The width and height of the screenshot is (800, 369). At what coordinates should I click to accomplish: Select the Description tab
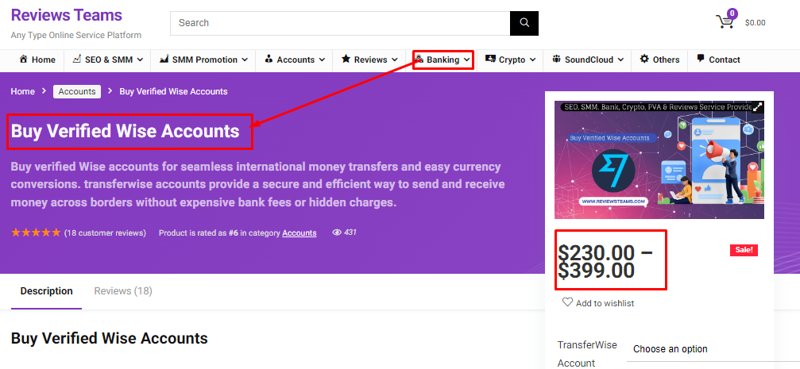click(x=46, y=291)
